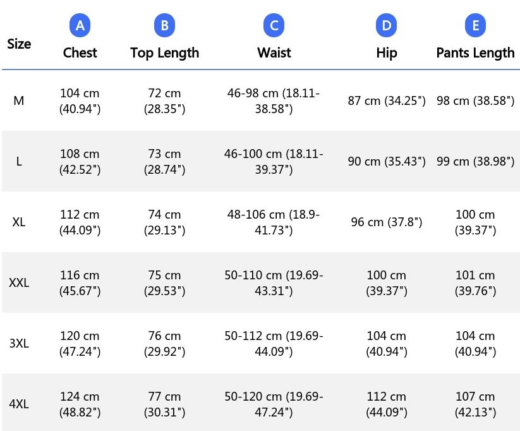Click the Hip column header
The height and width of the screenshot is (431, 520).
(386, 53)
